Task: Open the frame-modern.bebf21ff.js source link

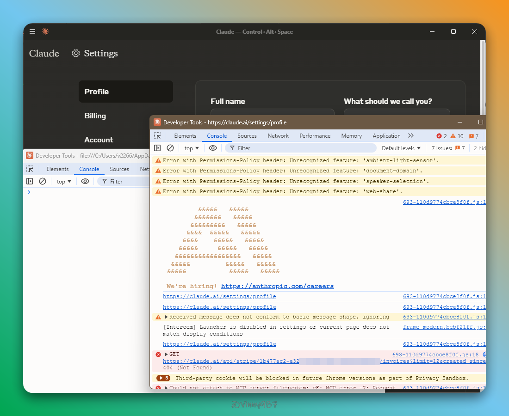Action: click(x=443, y=327)
